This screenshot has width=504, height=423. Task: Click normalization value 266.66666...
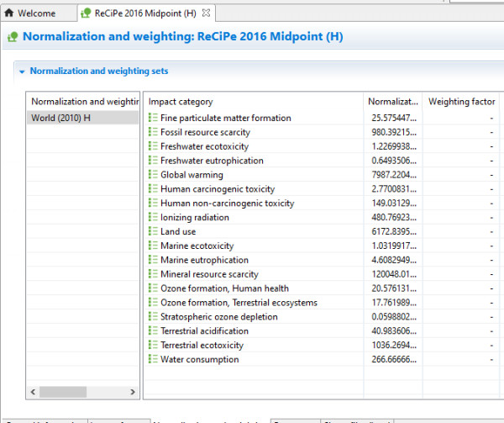point(394,359)
